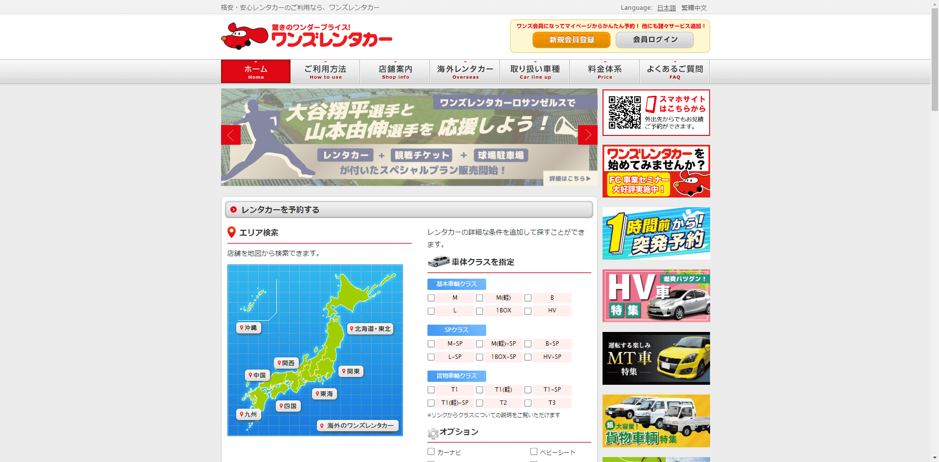This screenshot has height=462, width=939.
Task: Click the 会員ログイン button
Action: [x=655, y=40]
